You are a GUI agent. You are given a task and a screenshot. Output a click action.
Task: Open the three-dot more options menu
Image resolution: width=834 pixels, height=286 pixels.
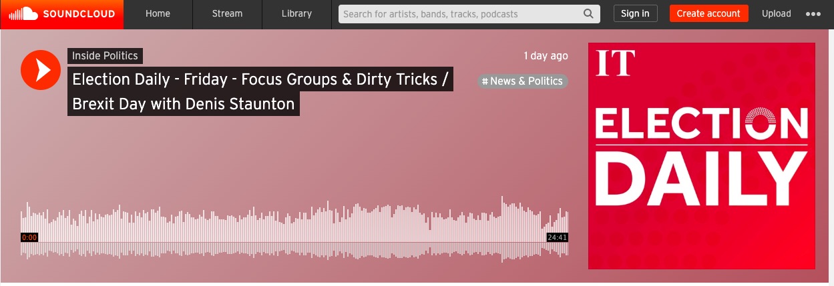pyautogui.click(x=813, y=14)
